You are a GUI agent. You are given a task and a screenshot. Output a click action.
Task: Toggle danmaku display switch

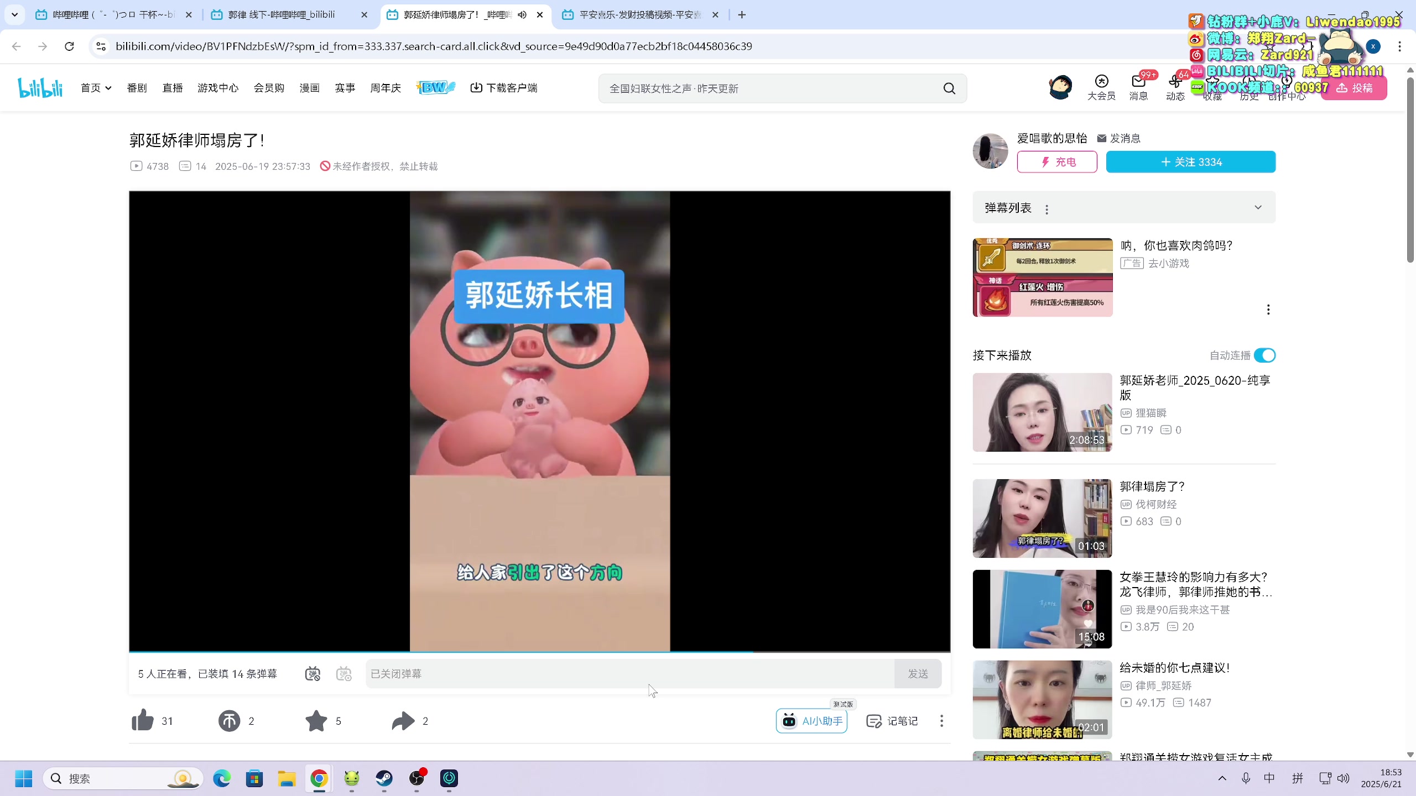tap(313, 674)
